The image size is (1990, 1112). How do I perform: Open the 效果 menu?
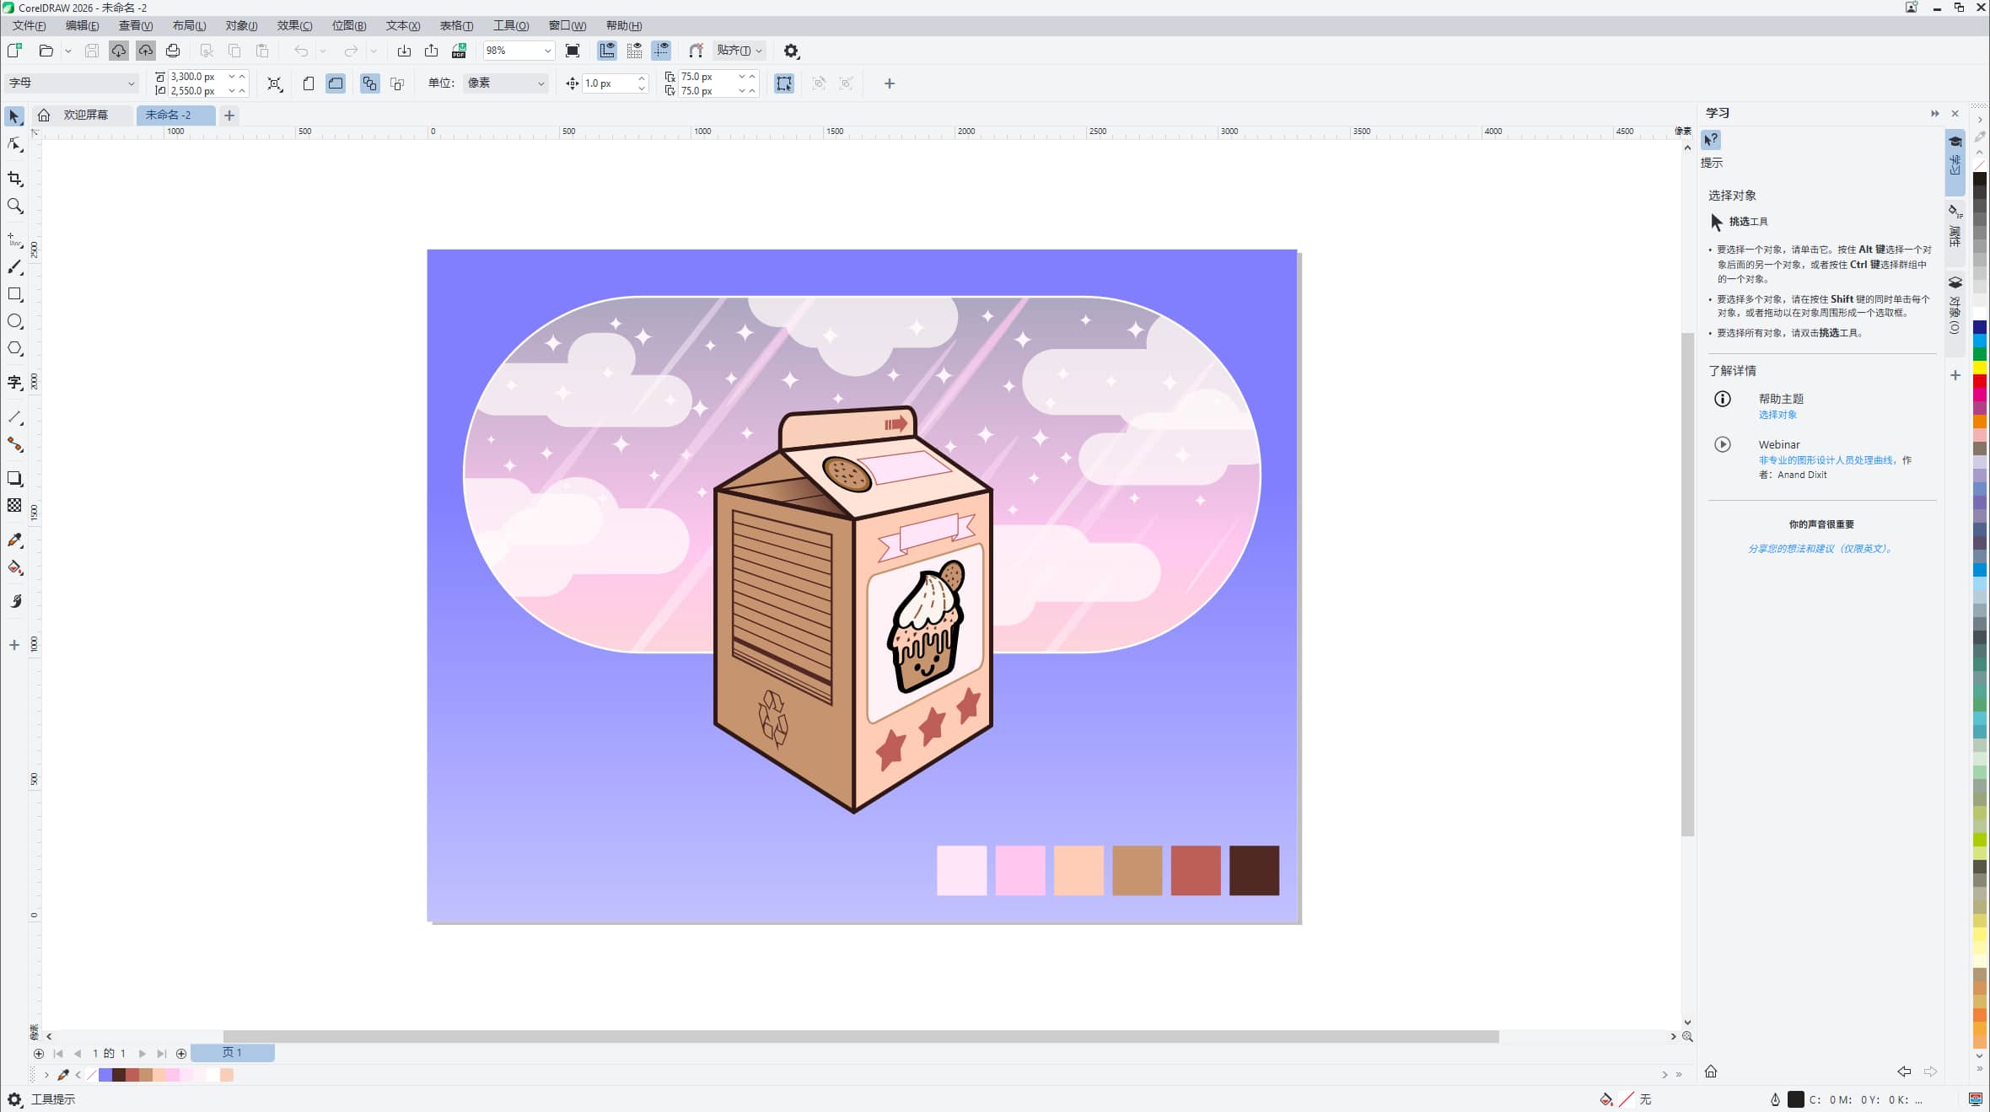click(294, 25)
